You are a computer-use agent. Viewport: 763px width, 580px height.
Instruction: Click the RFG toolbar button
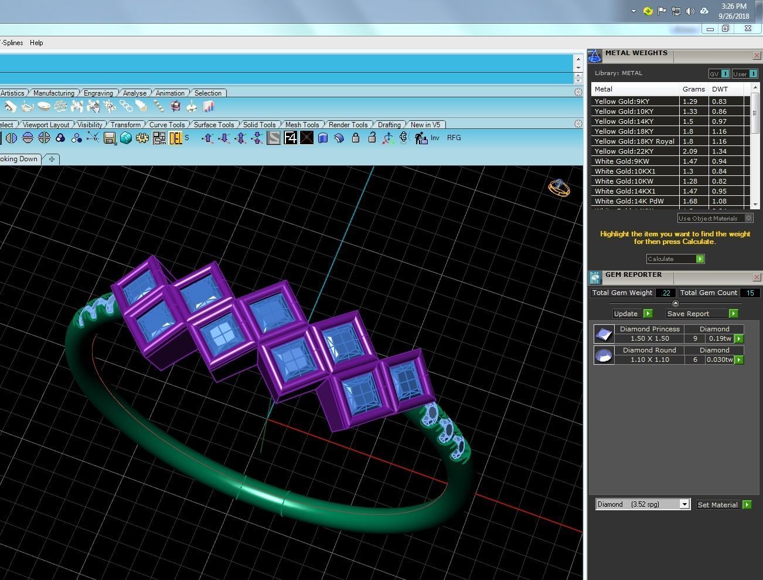454,138
